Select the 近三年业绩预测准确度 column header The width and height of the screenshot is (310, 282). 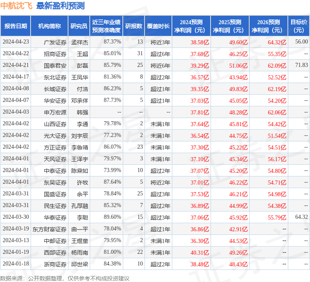tap(106, 26)
